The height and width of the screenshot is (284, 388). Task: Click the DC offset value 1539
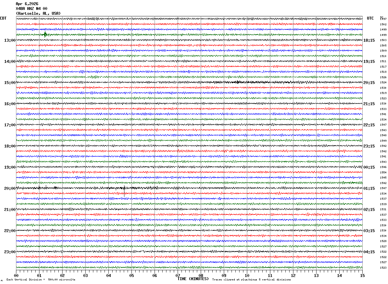(383, 204)
